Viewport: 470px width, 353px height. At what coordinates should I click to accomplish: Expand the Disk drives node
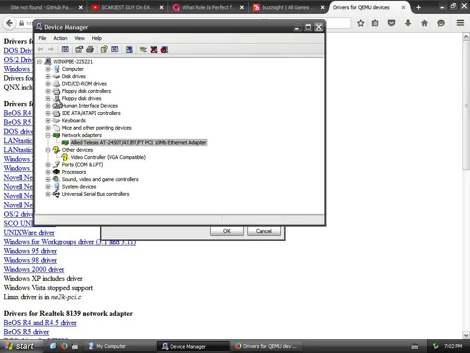(x=48, y=77)
